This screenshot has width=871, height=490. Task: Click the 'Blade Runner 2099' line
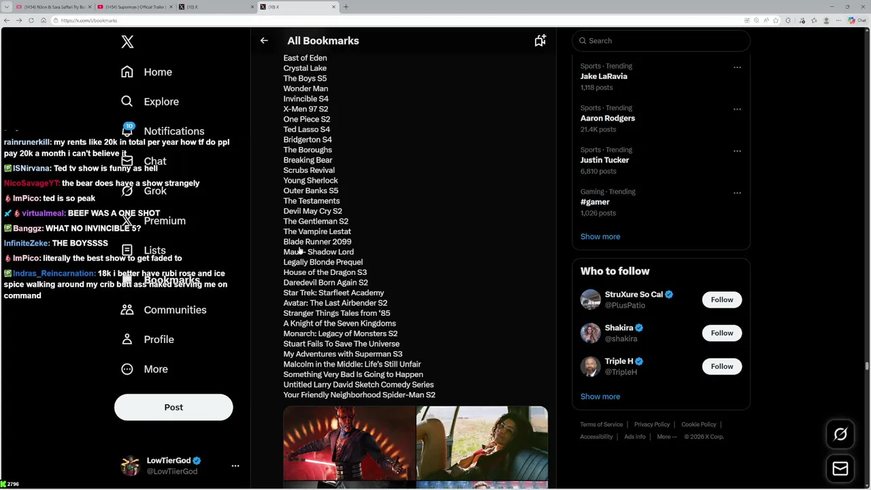tap(317, 242)
